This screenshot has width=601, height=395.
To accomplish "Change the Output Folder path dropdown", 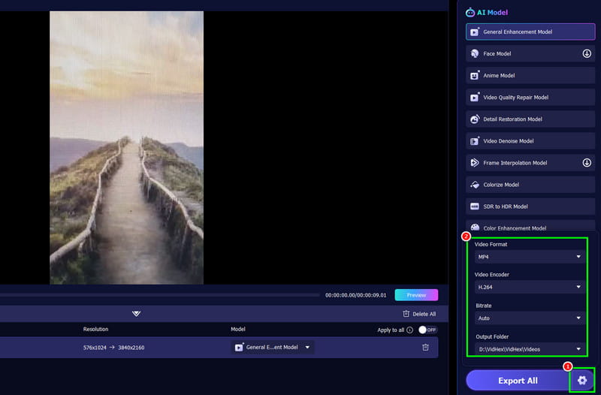I will pos(530,349).
